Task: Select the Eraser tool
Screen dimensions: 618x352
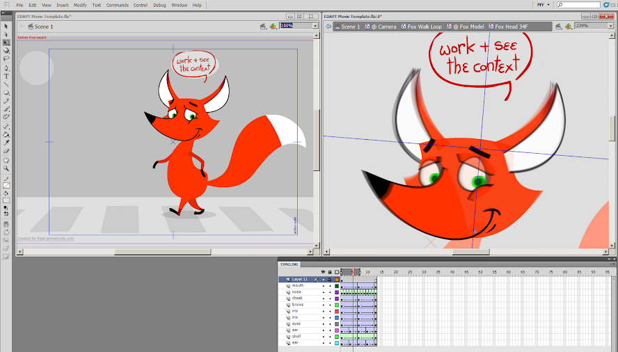Action: (x=6, y=151)
